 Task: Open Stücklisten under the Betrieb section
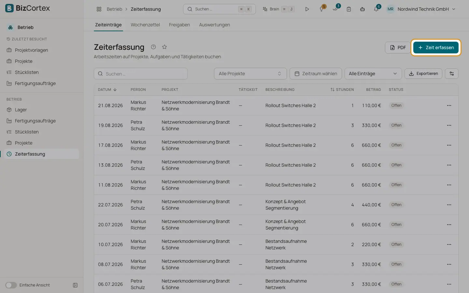27,132
